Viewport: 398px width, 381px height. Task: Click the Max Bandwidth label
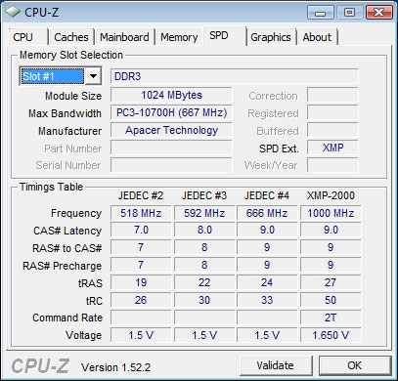coord(65,113)
